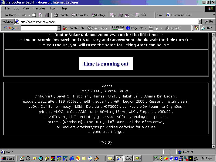Click the puzzle pieces quick launch icon
The width and height of the screenshot is (216, 162).
click(53, 158)
